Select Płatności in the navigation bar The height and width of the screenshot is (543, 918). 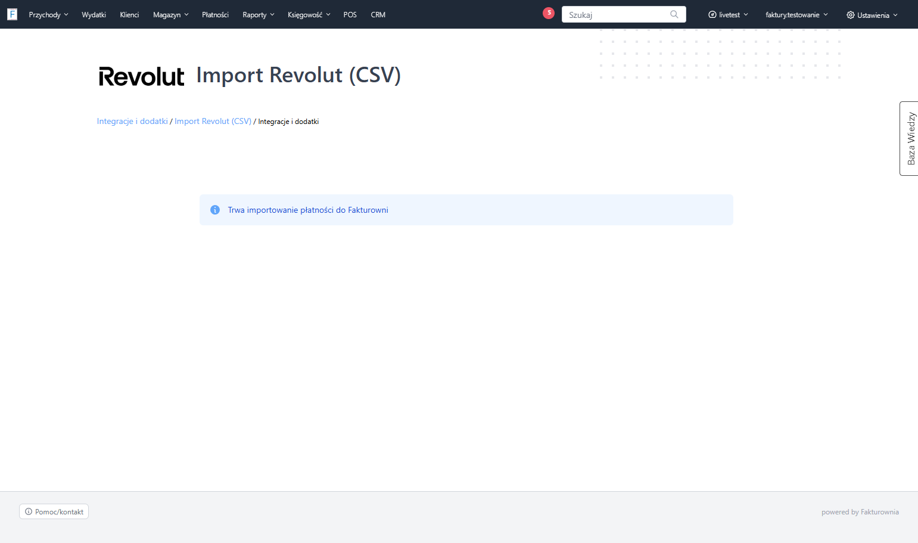click(x=215, y=15)
